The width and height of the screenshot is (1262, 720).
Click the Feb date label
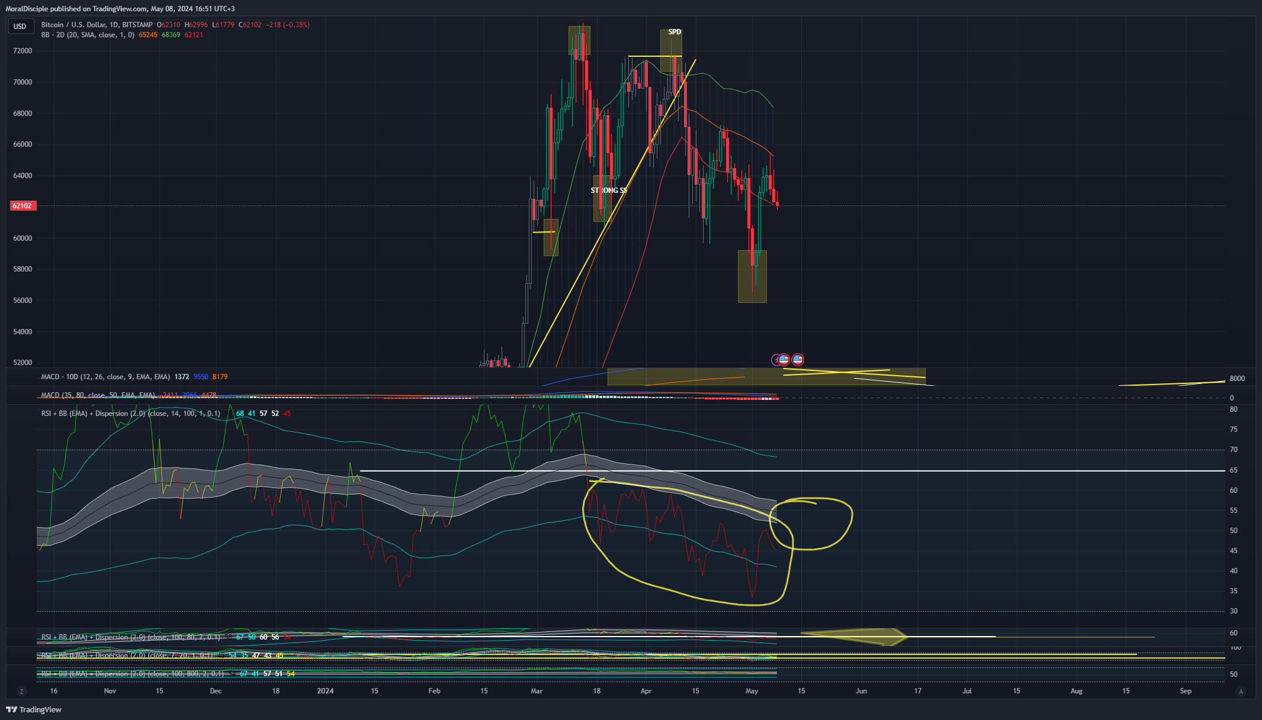pyautogui.click(x=434, y=691)
